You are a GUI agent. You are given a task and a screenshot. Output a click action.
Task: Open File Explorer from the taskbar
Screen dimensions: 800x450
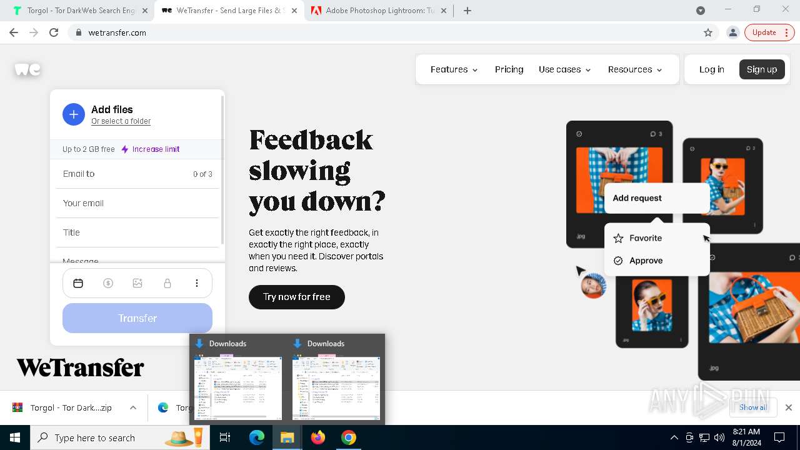[x=287, y=437]
